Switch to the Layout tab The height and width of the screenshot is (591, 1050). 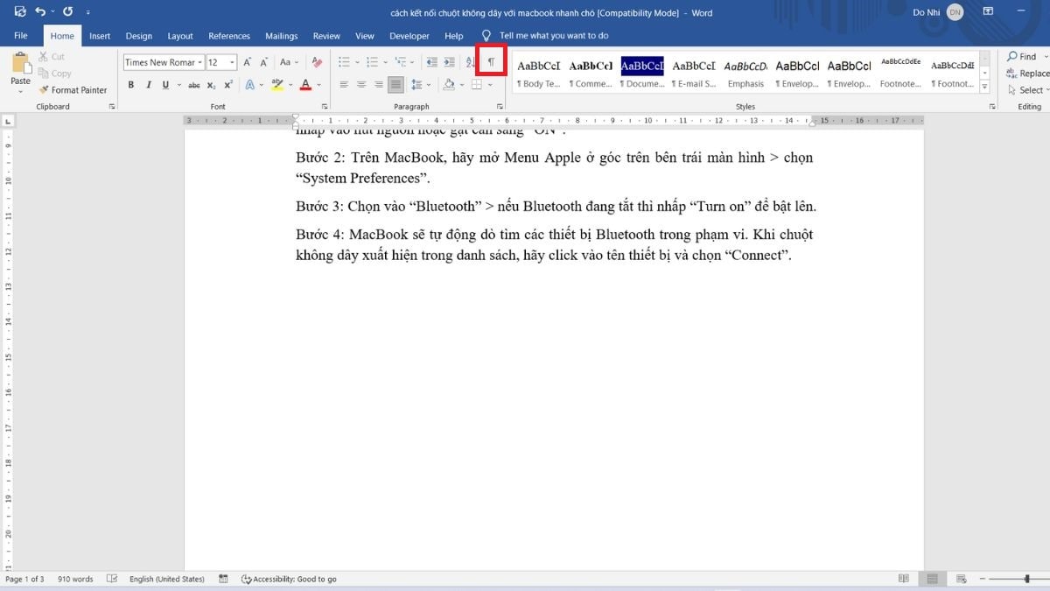pos(180,36)
